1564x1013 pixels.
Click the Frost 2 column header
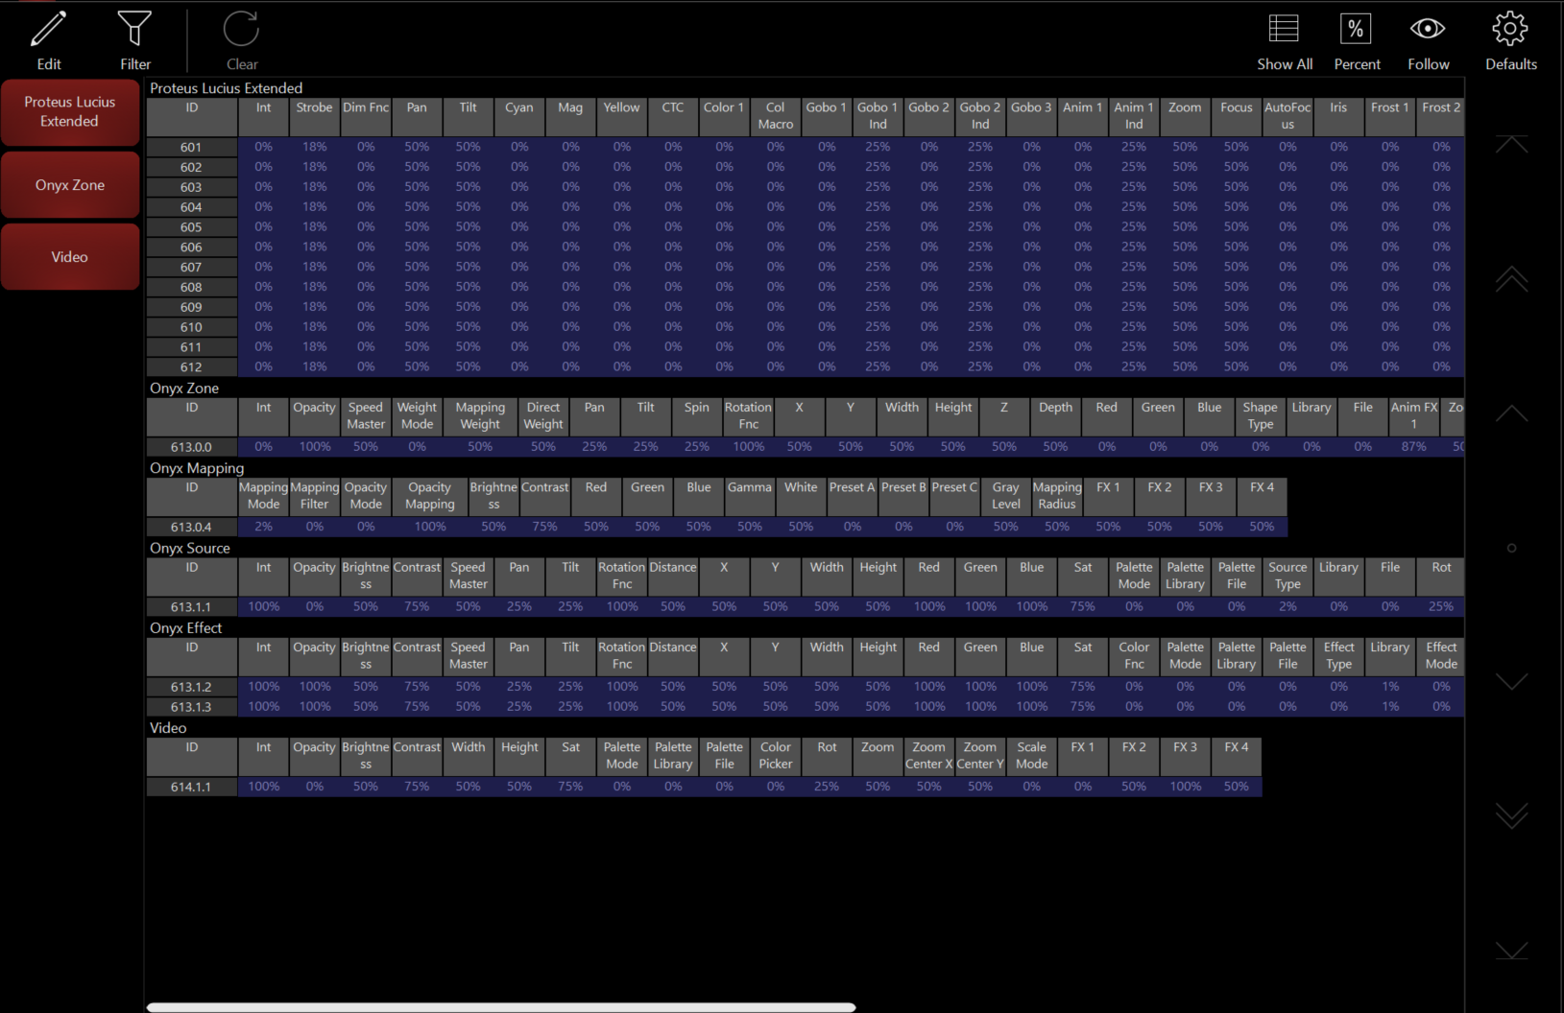pos(1441,117)
